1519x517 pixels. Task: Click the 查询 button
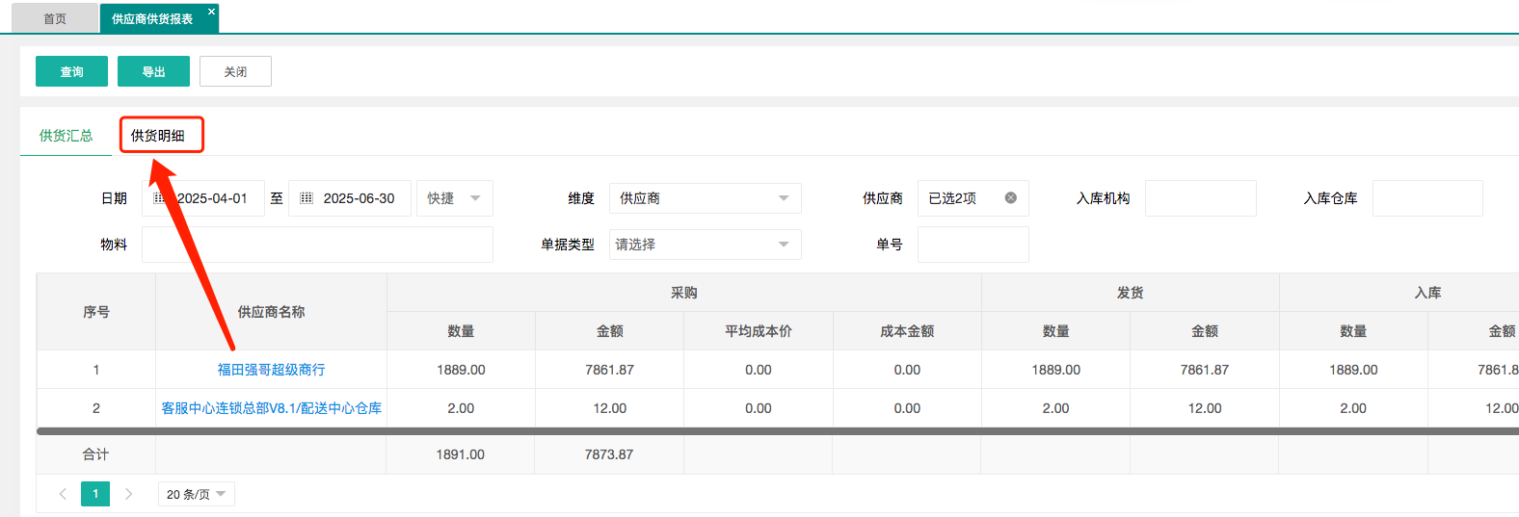[x=71, y=71]
